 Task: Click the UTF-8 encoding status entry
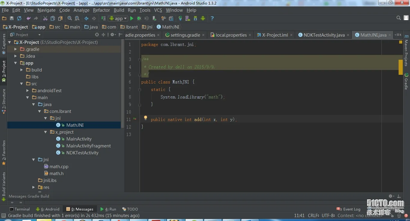328,216
